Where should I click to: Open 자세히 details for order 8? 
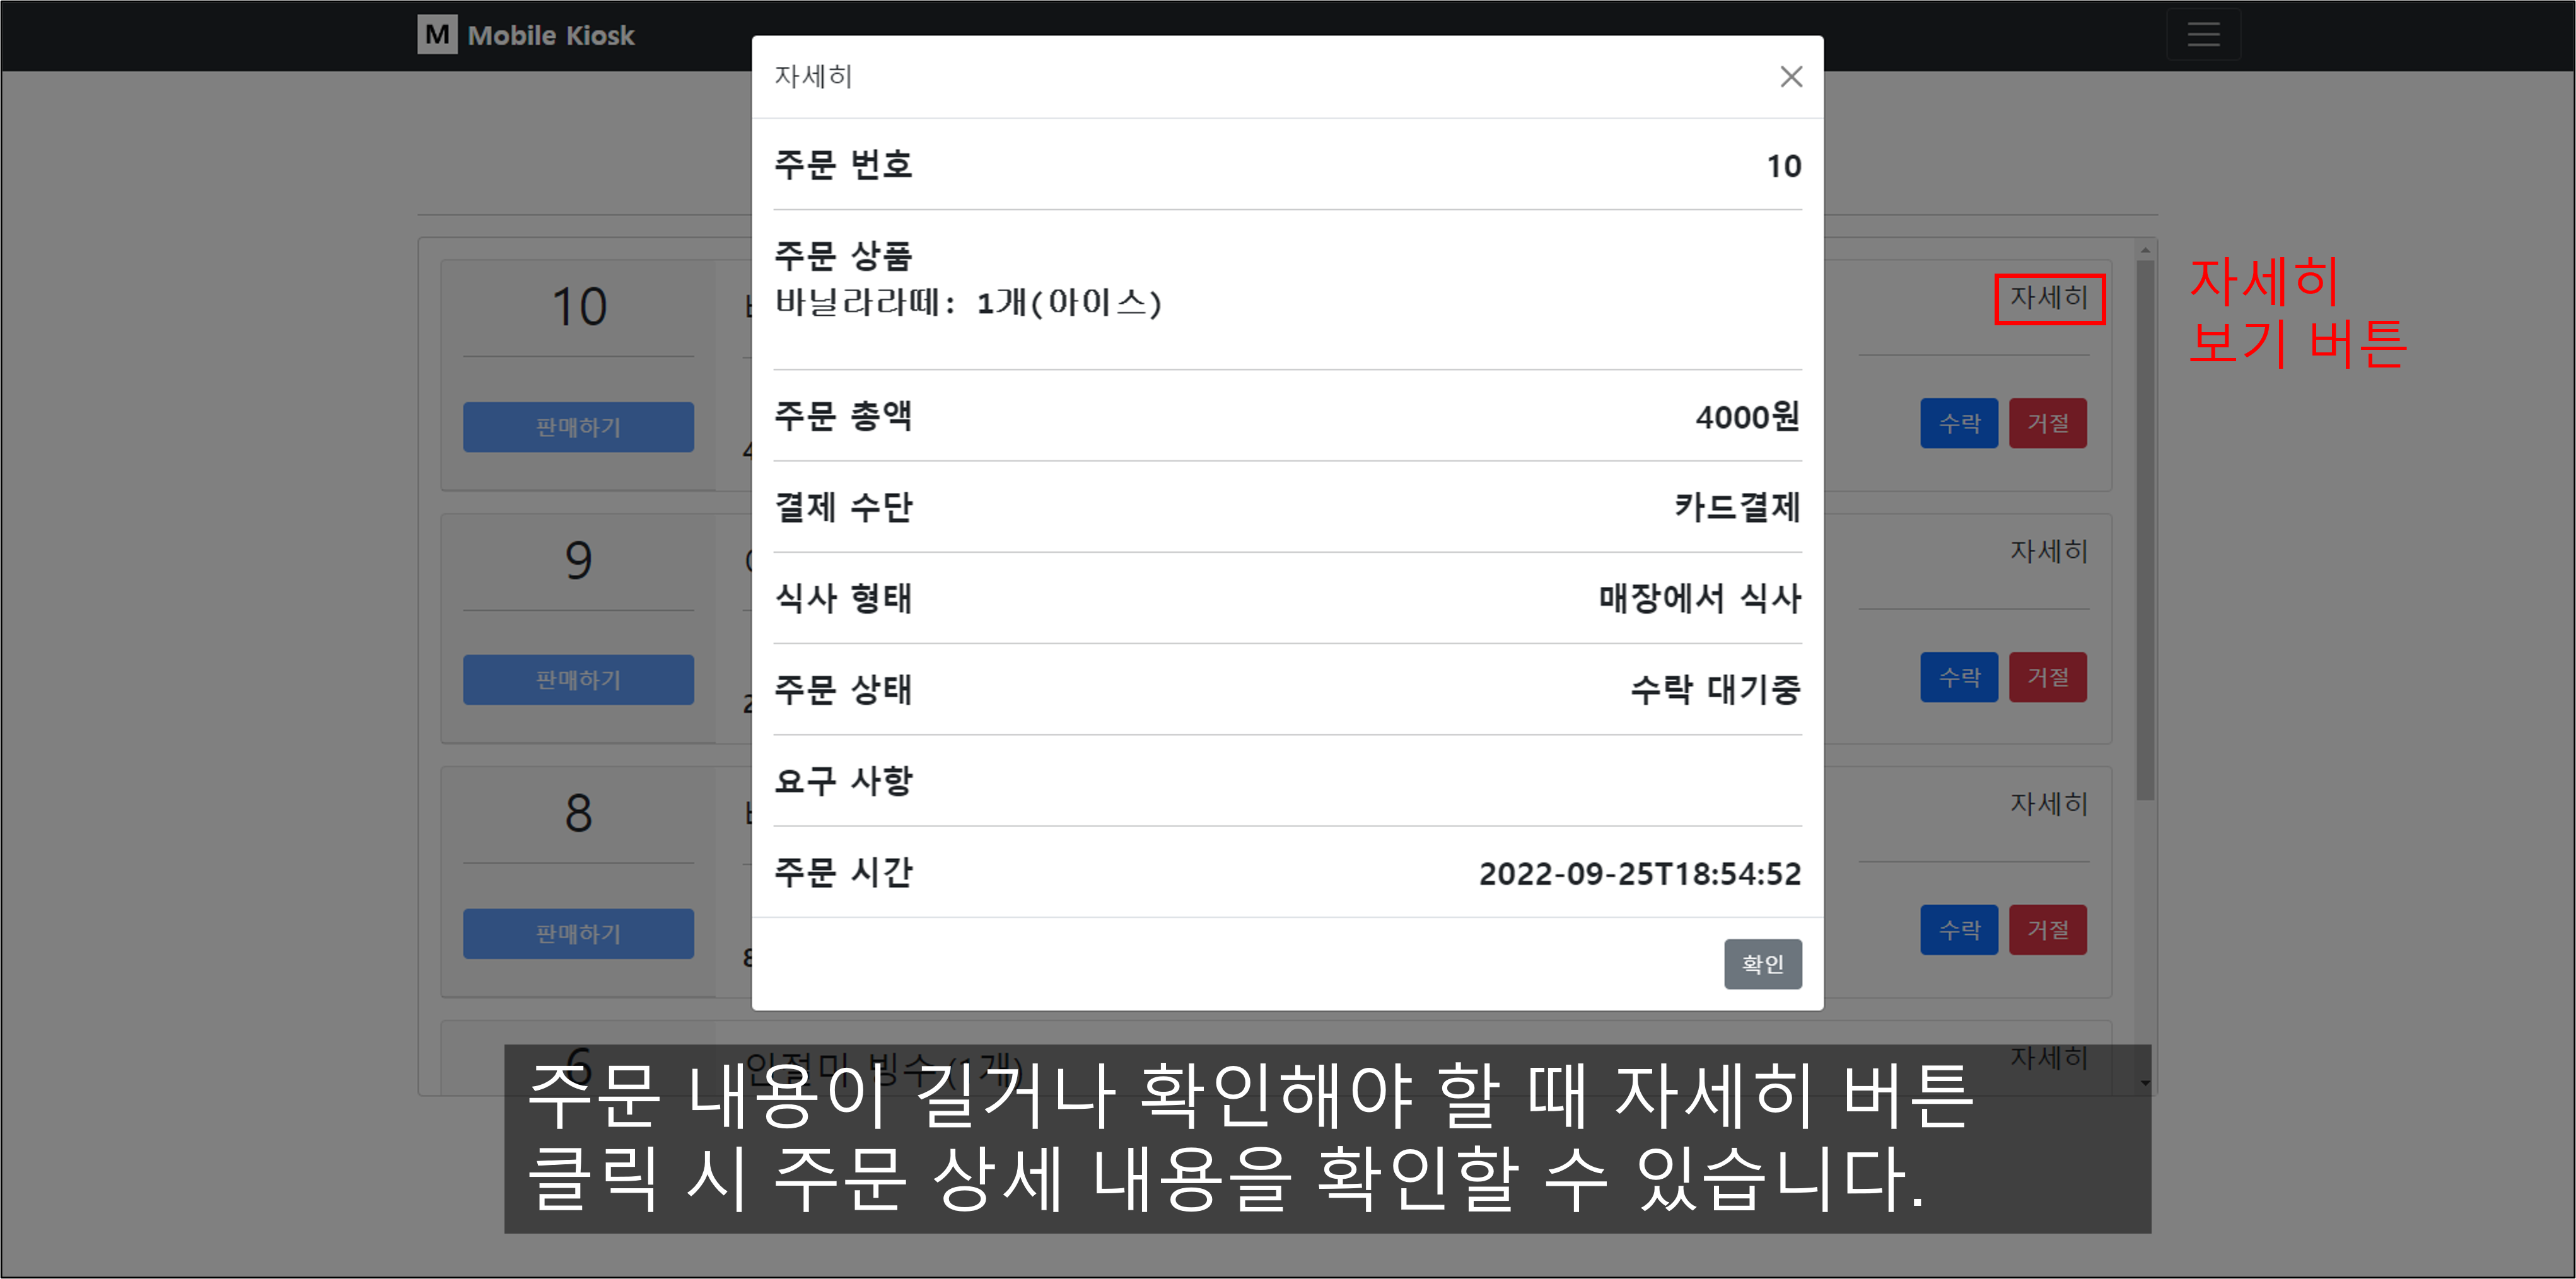click(x=2049, y=804)
